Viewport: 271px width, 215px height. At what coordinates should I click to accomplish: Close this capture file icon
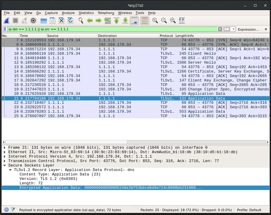coord(61,21)
